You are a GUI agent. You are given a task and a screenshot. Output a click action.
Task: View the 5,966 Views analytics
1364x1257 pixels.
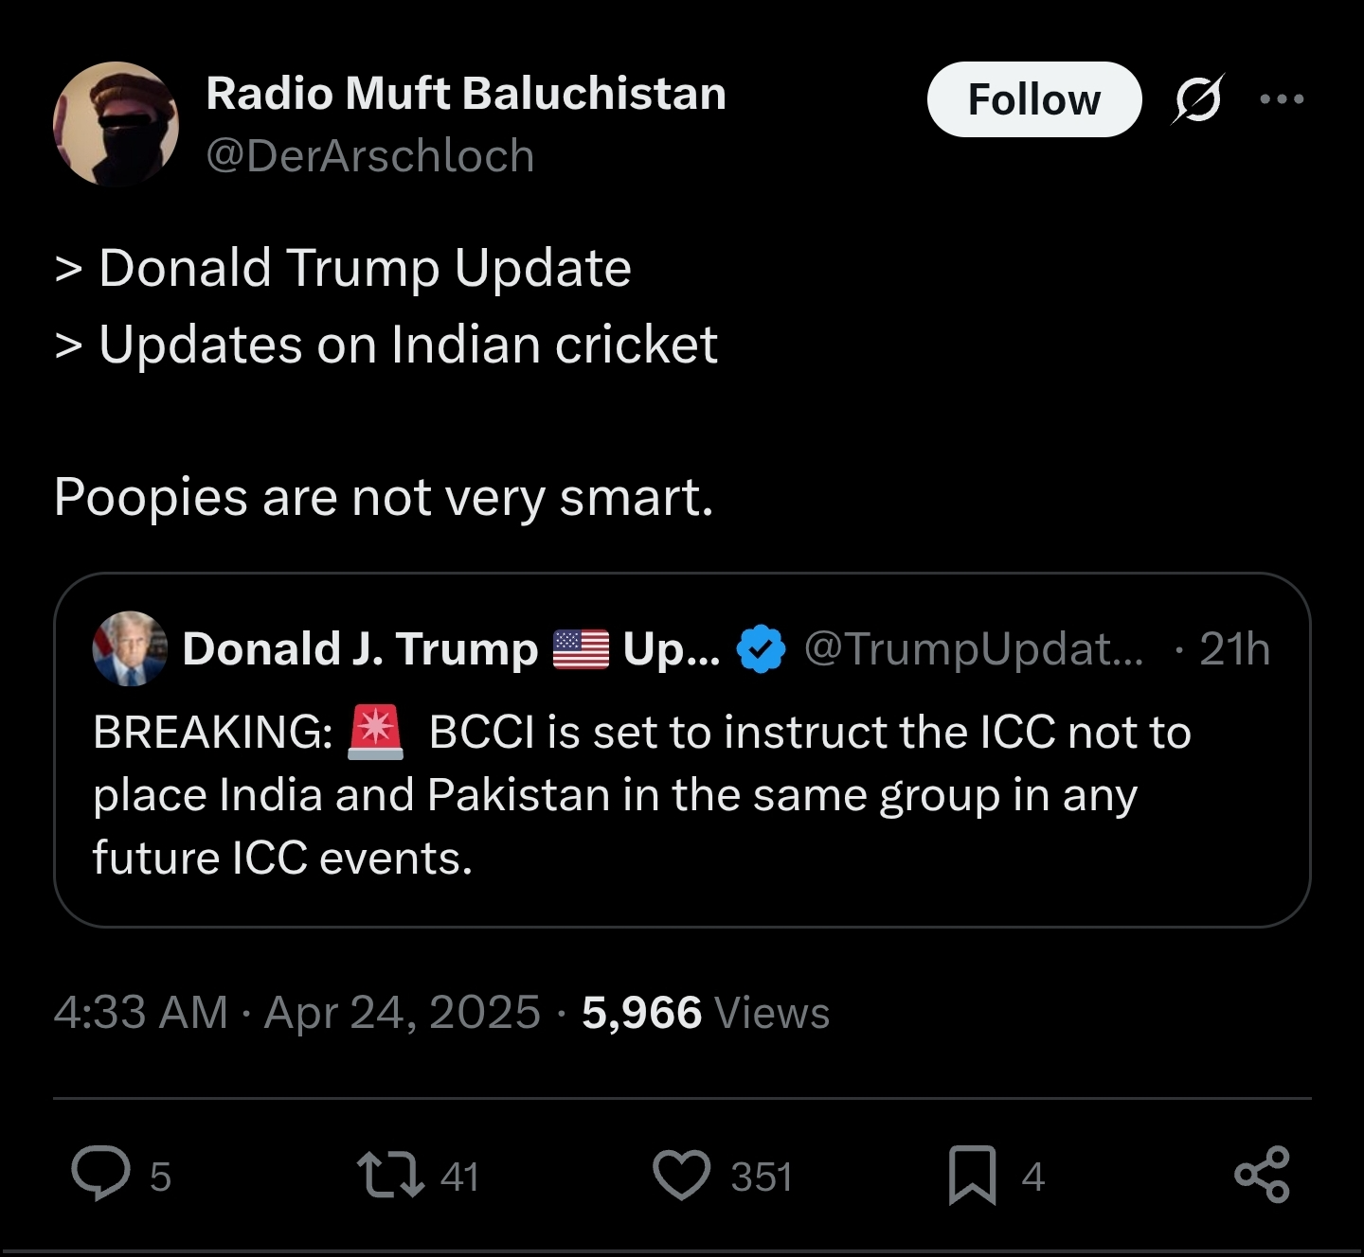click(706, 1013)
